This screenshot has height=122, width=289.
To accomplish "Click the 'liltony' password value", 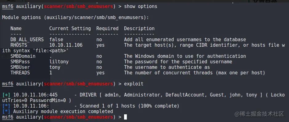I will tap(59, 62).
